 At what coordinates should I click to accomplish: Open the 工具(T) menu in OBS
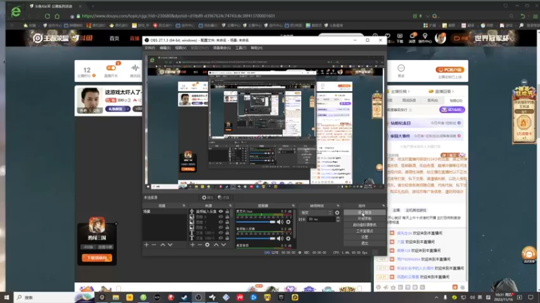click(241, 48)
